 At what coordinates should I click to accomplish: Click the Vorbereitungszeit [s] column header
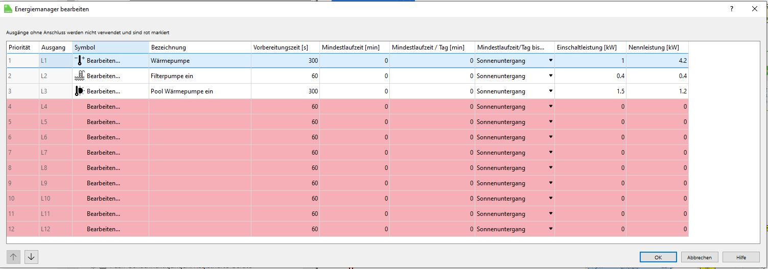(x=286, y=47)
